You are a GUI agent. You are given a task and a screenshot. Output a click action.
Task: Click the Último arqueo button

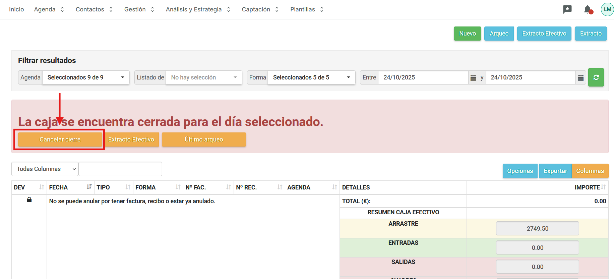[204, 139]
